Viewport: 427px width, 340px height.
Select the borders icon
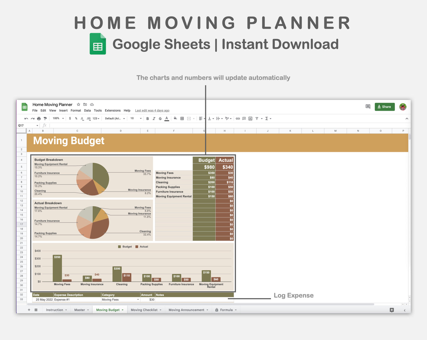[182, 118]
